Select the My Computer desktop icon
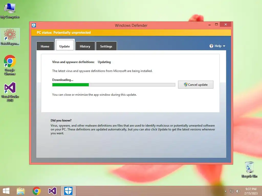The height and width of the screenshot is (196, 262). coord(10,10)
